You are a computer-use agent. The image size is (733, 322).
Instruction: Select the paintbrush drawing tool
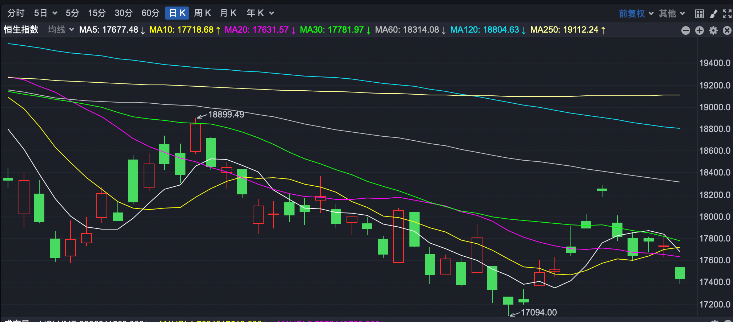[x=713, y=14]
